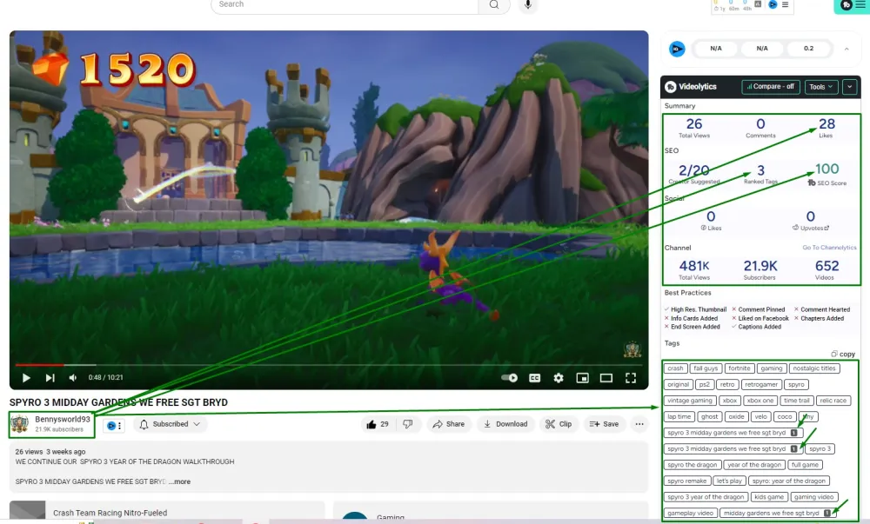The height and width of the screenshot is (524, 870).
Task: Collapse the score bar with up chevron
Action: [847, 49]
